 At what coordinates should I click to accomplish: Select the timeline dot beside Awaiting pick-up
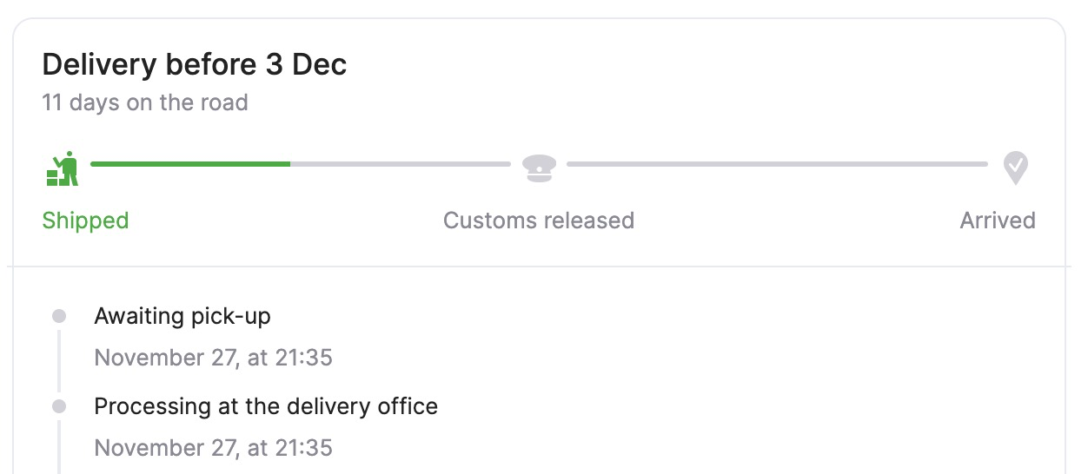[59, 316]
